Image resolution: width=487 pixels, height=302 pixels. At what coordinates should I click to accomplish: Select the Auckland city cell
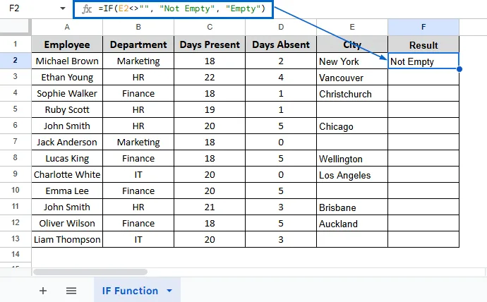coord(352,223)
